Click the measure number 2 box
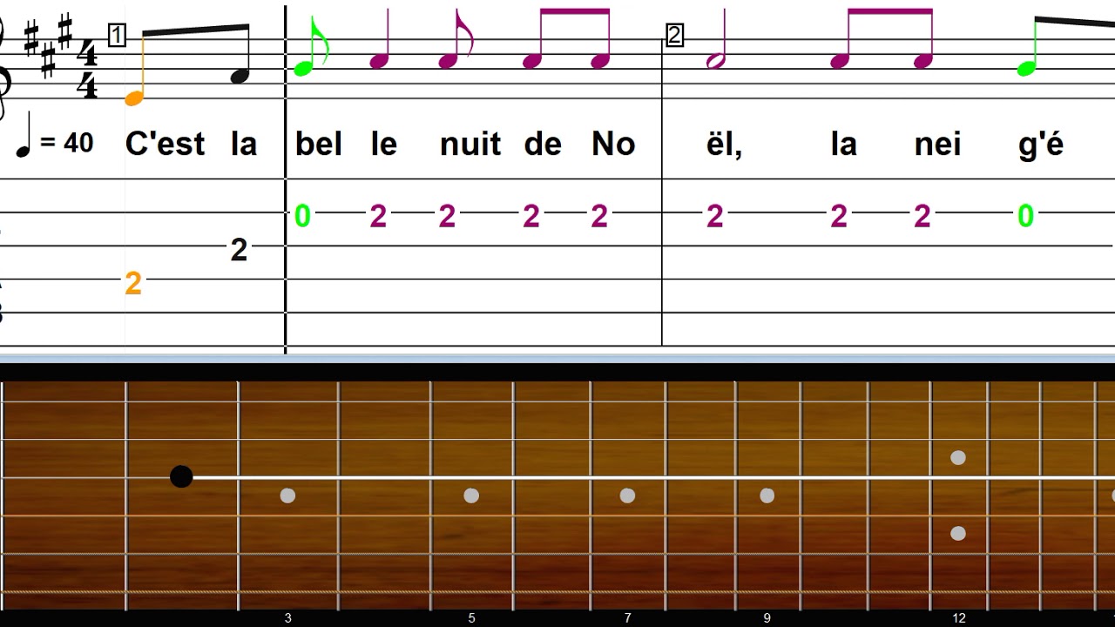The image size is (1115, 627). [674, 36]
